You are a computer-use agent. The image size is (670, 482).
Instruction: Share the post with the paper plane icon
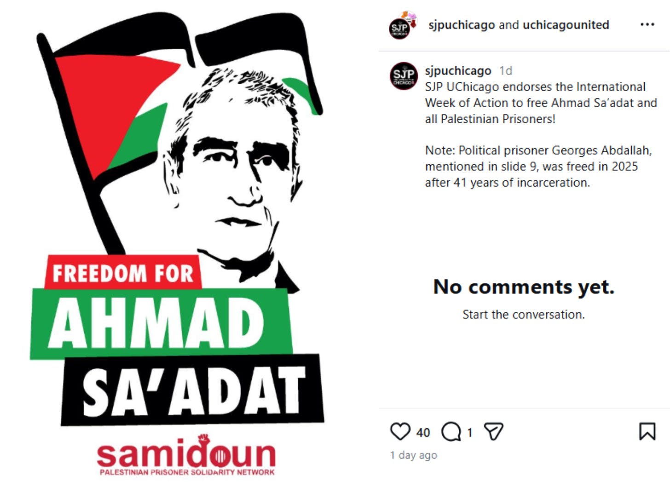[x=494, y=431]
